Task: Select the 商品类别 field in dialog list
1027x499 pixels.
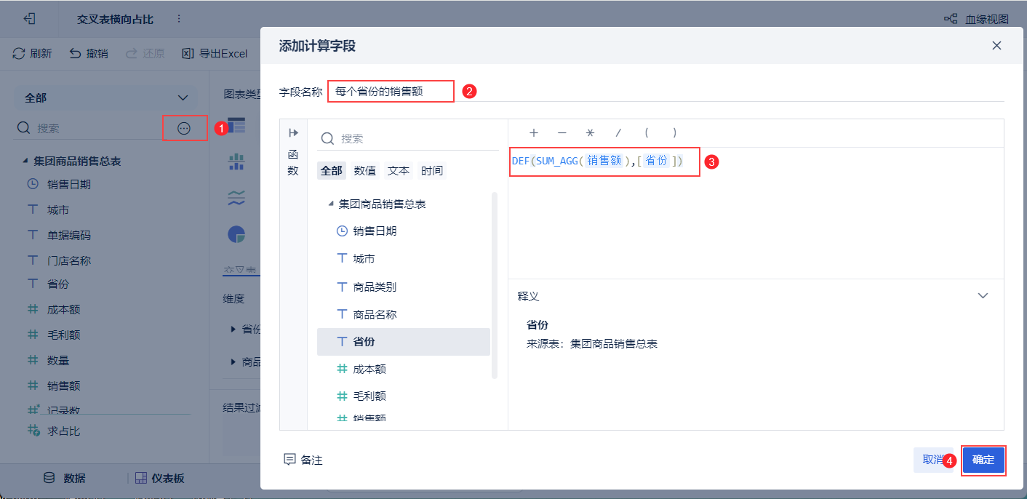Action: click(375, 287)
